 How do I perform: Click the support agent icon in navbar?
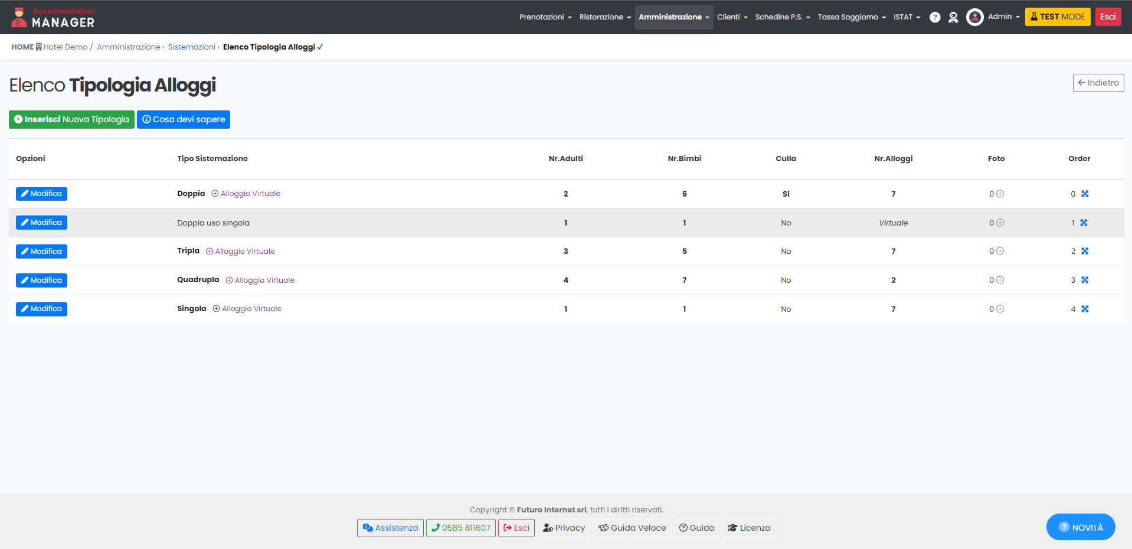point(953,17)
